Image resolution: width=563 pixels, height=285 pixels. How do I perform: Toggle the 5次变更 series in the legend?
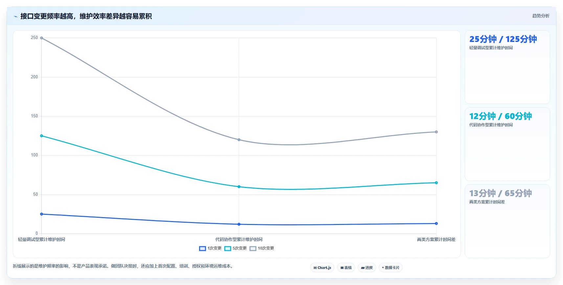[x=236, y=248]
